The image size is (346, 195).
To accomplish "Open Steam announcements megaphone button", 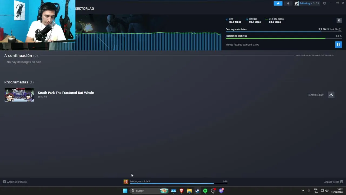I will coord(278,3).
